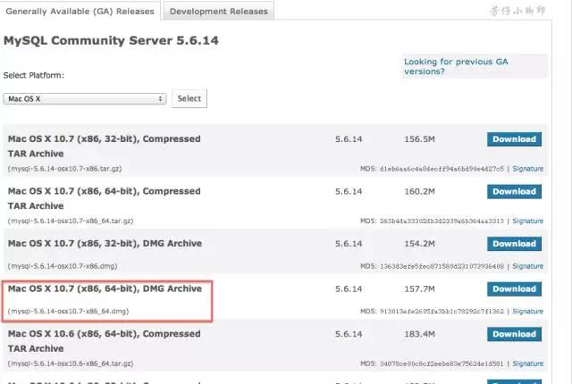Image resolution: width=572 pixels, height=384 pixels.
Task: Click title Mac OS X 10.6 (x86, 64-bit), Compressed TAR Archive
Action: (104, 341)
